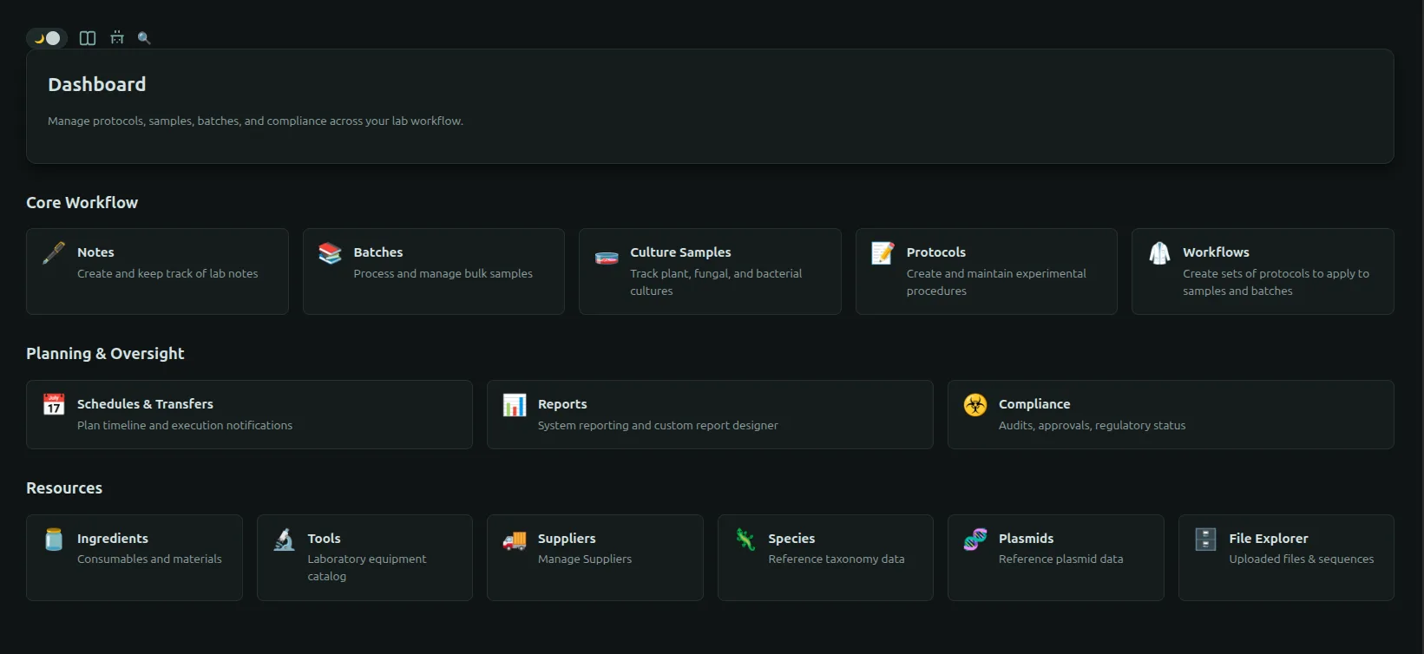1424x654 pixels.
Task: Click the biohazard icon for Compliance
Action: pyautogui.click(x=975, y=404)
